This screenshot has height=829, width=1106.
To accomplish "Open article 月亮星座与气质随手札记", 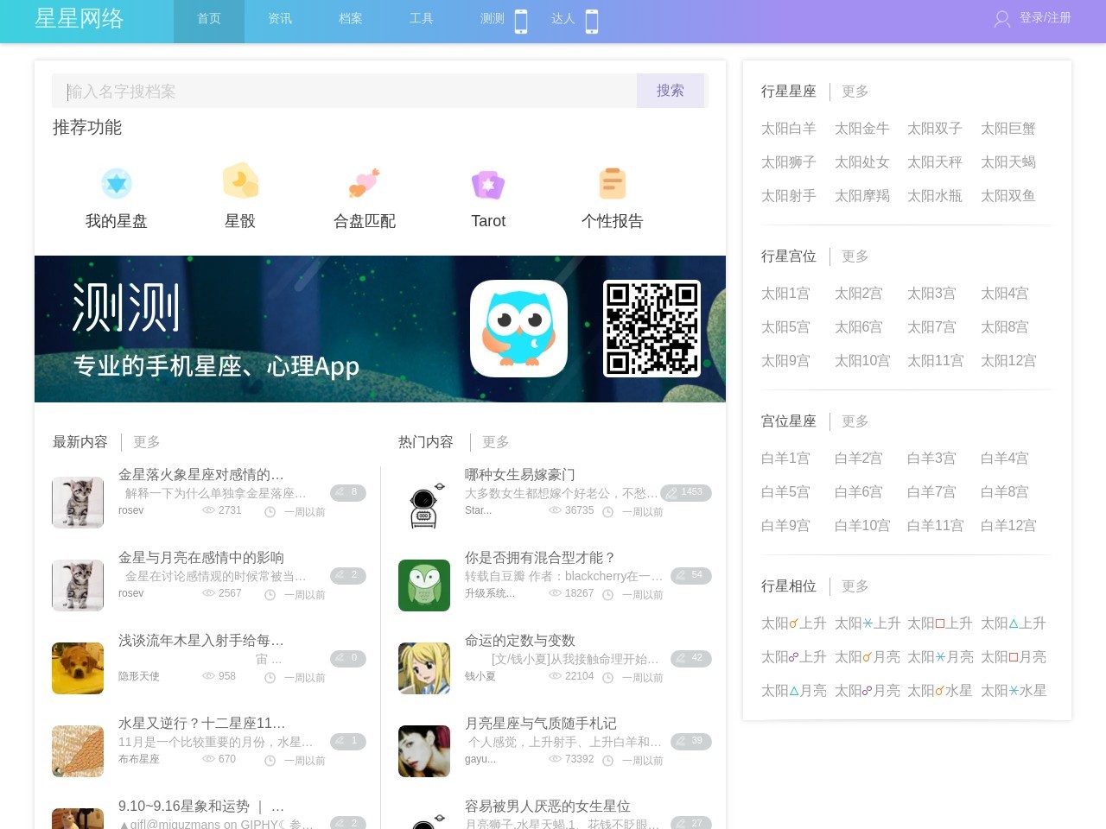I will (x=541, y=724).
